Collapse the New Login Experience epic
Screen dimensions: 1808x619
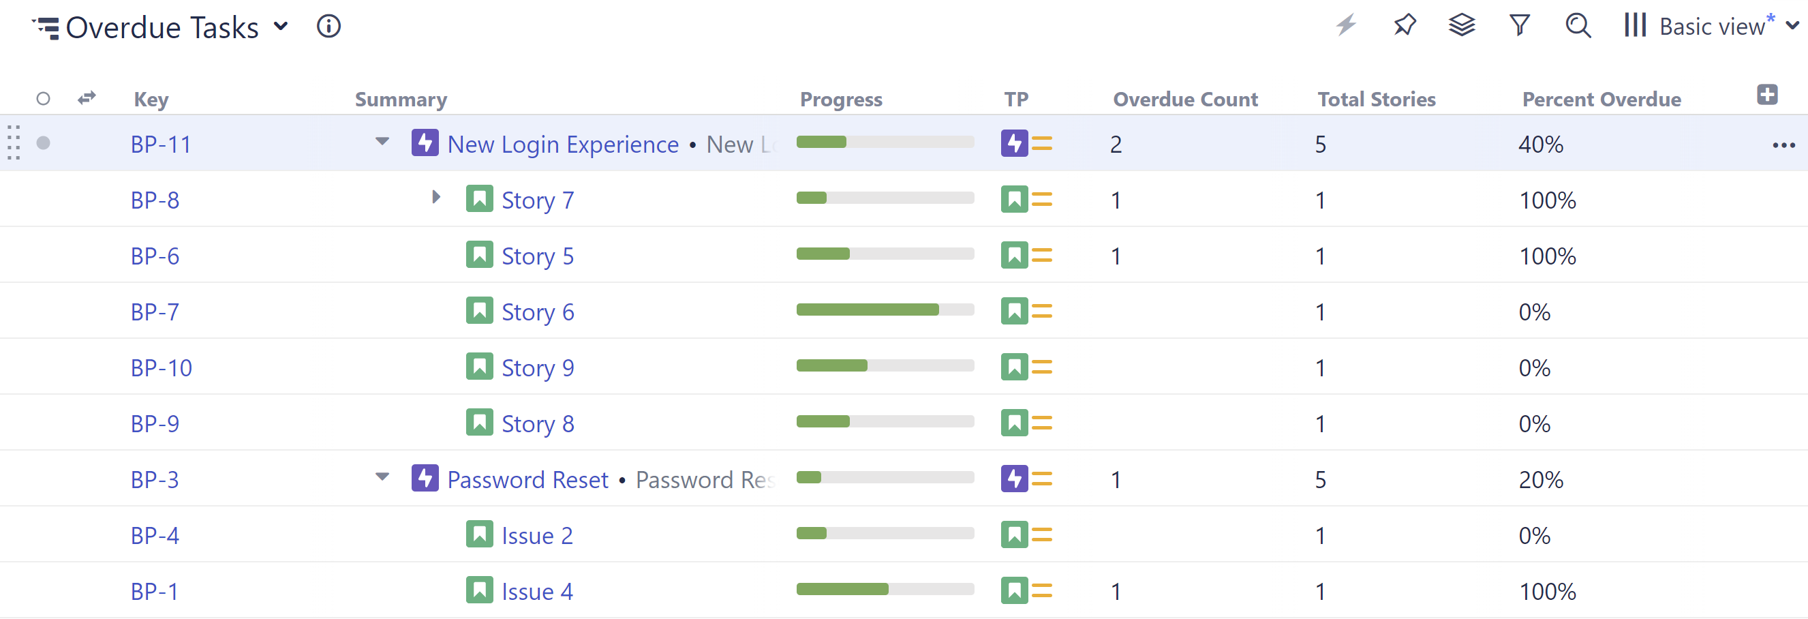coord(382,142)
